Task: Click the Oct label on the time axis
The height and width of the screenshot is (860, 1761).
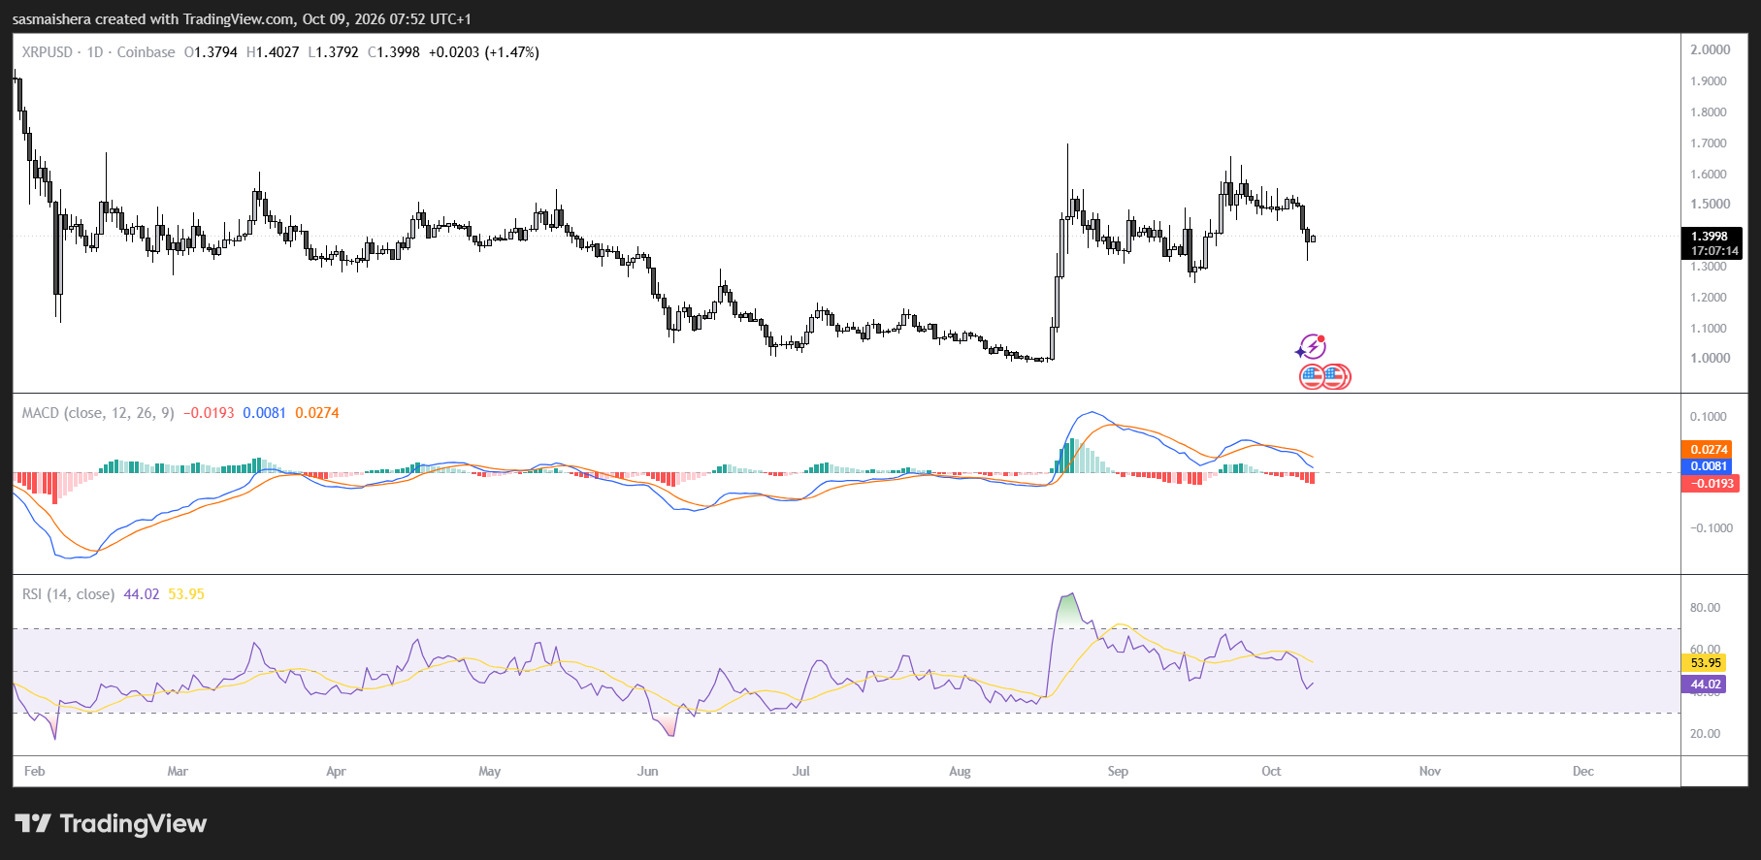Action: pyautogui.click(x=1271, y=772)
